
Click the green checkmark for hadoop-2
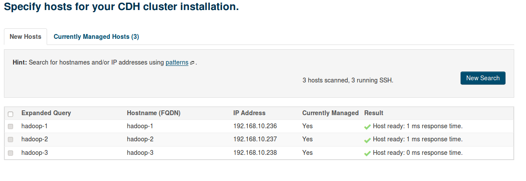(x=368, y=140)
